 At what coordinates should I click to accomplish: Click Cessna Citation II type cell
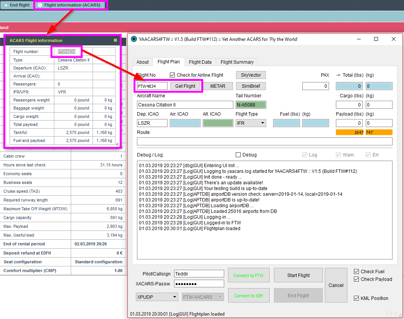[x=73, y=60]
